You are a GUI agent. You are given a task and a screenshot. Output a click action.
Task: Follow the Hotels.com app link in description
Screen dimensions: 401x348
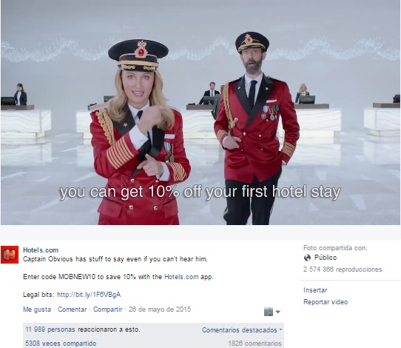[181, 277]
